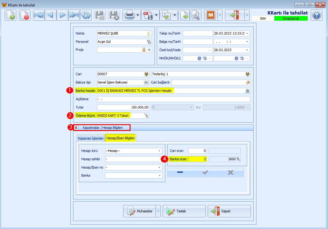Image resolution: width=328 pixels, height=229 pixels.
Task: Click the printer icon in the toolbar
Action: (129, 15)
